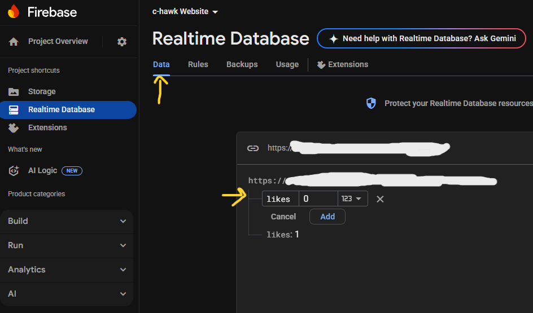
Task: Click the Gemini sparkle star icon
Action: [x=334, y=39]
